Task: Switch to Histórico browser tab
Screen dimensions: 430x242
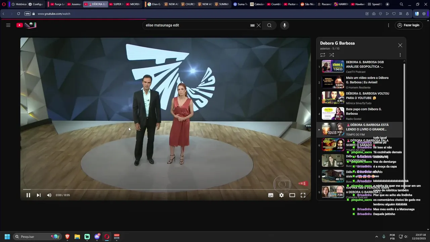Action: pyautogui.click(x=19, y=4)
